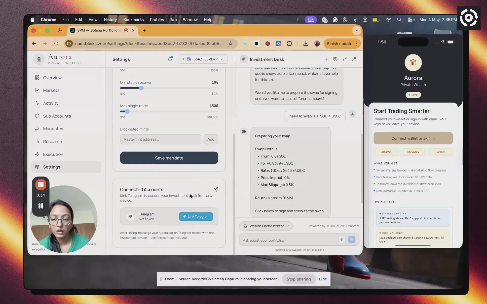
Task: Open the Execution section
Action: pyautogui.click(x=66, y=154)
